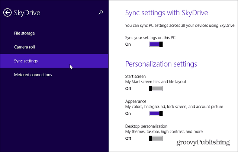This screenshot has height=152, width=238.
Task: Switch on Desktop personalization syncing
Action: click(156, 138)
